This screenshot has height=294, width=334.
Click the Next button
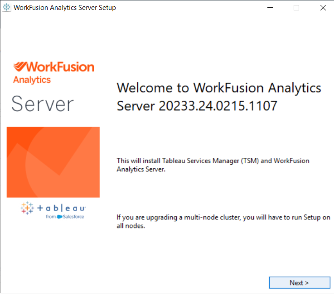300,283
